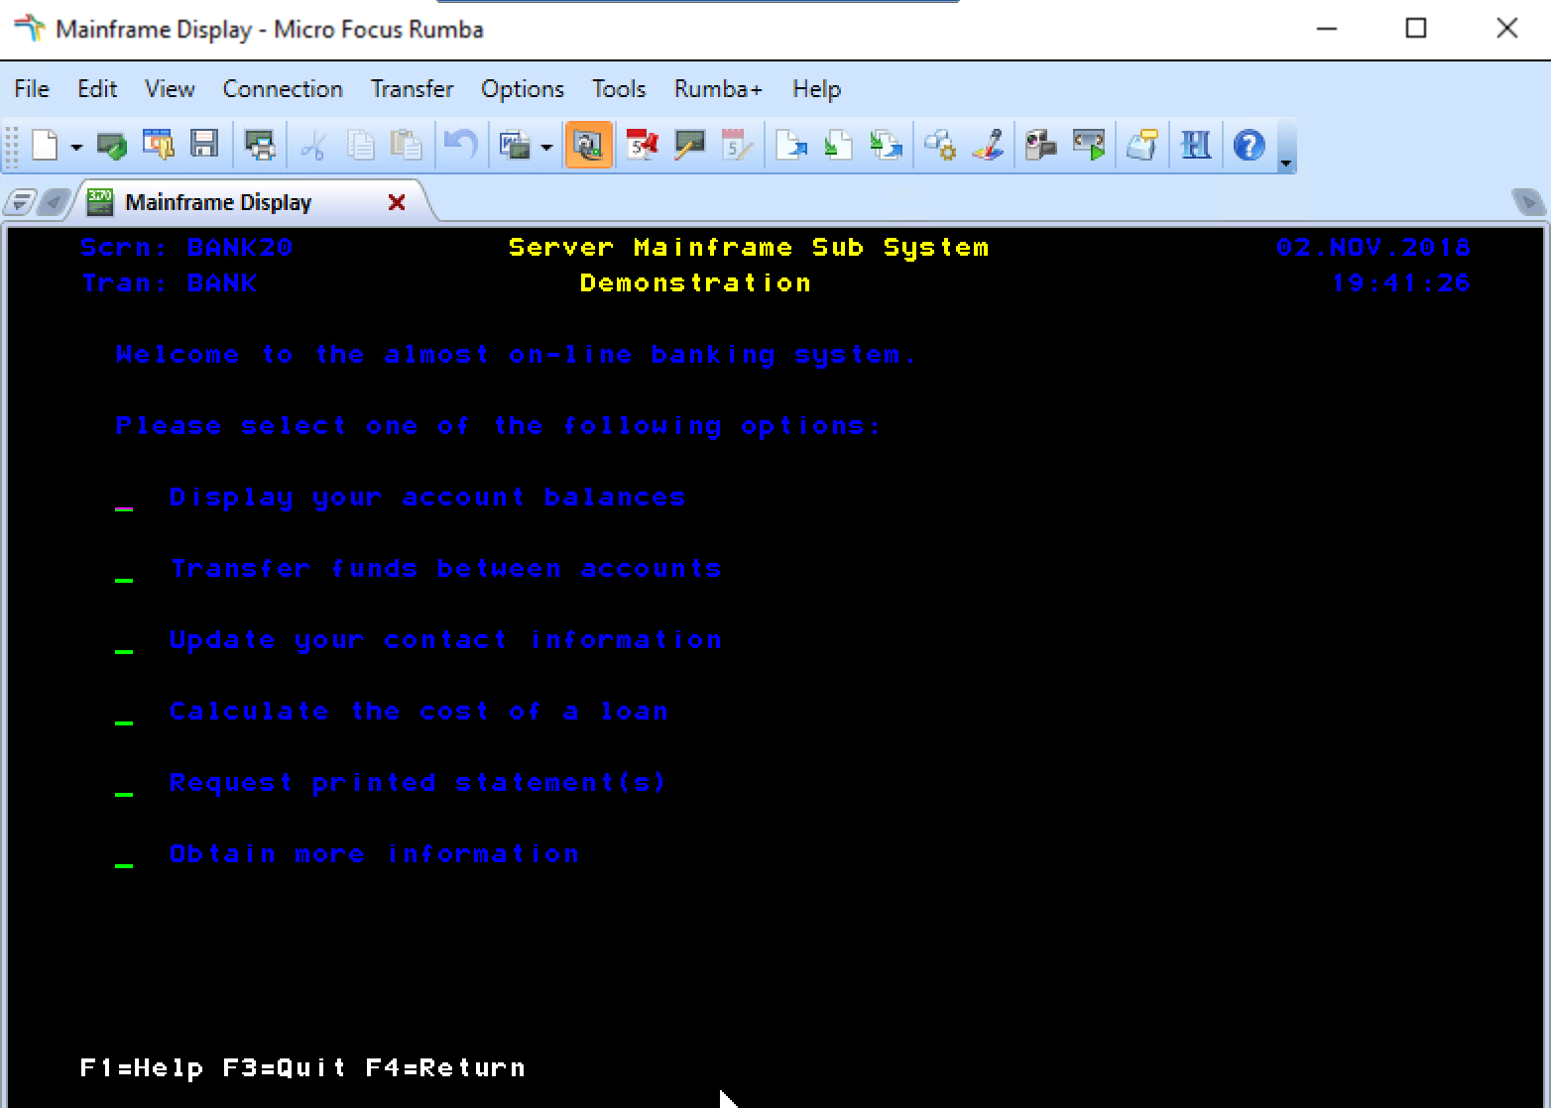Click the F3=Quit function key text
This screenshot has height=1108, width=1551.
[285, 1068]
